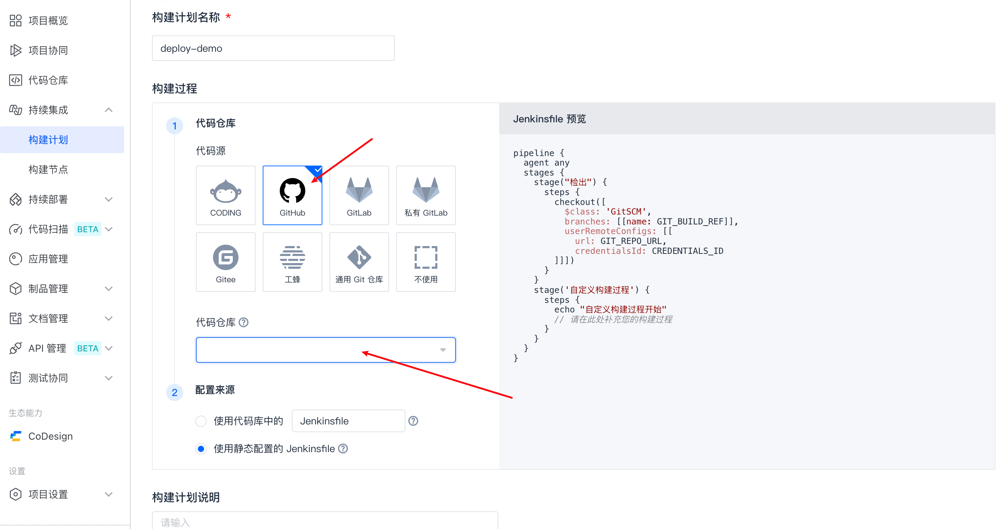Open 构建节点 in the sidebar

pos(49,169)
